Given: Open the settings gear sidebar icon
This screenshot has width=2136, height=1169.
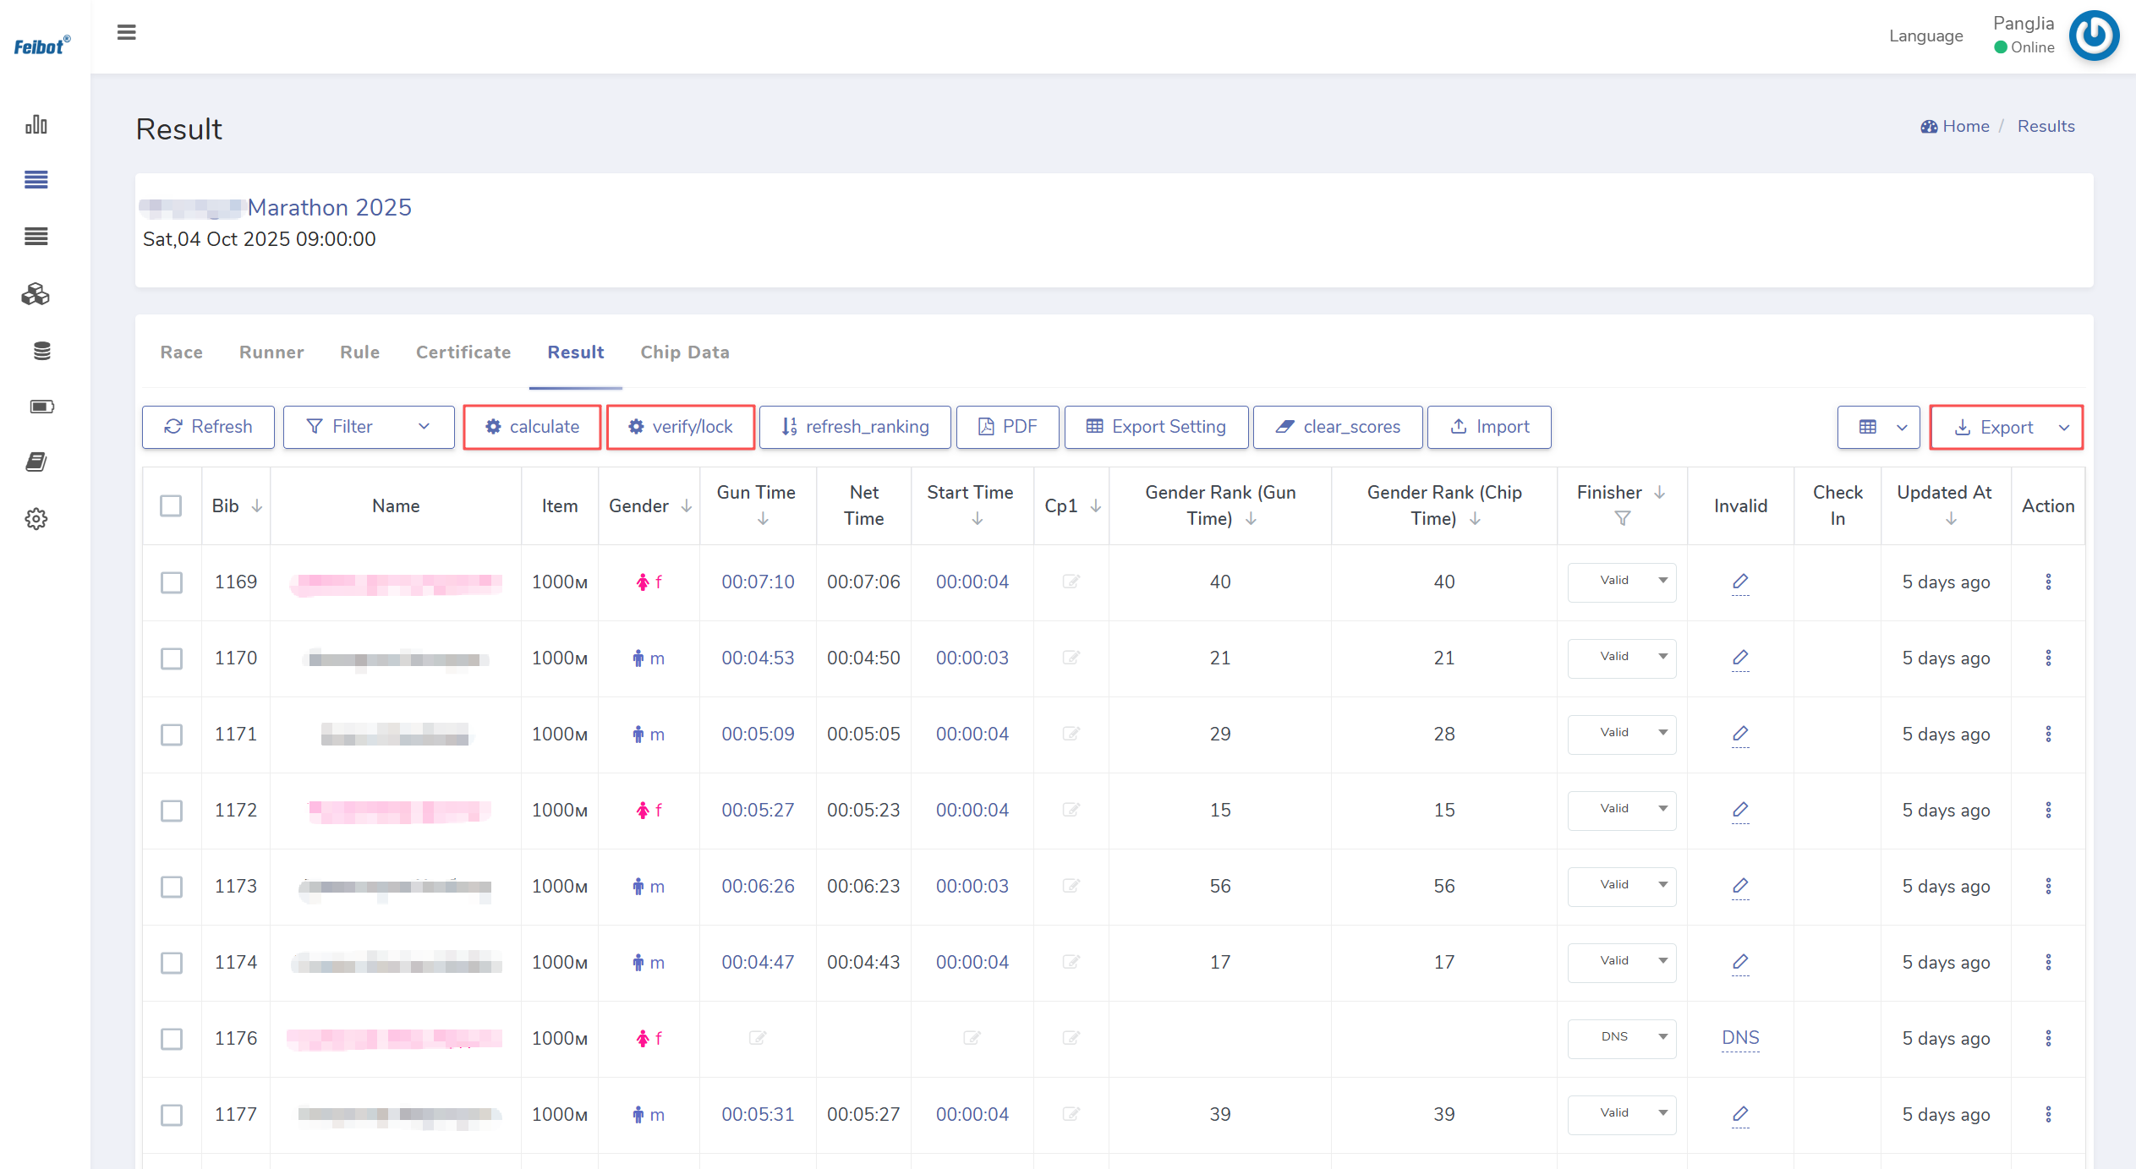Looking at the screenshot, I should point(36,518).
